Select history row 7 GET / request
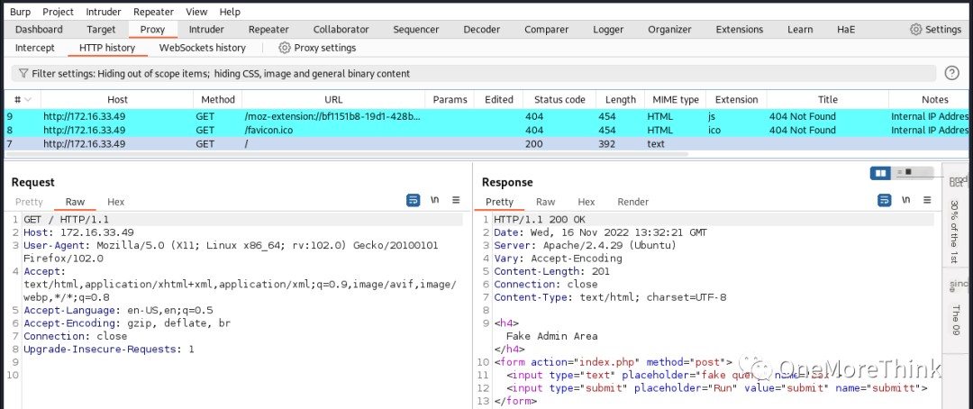The width and height of the screenshot is (973, 409). point(486,143)
